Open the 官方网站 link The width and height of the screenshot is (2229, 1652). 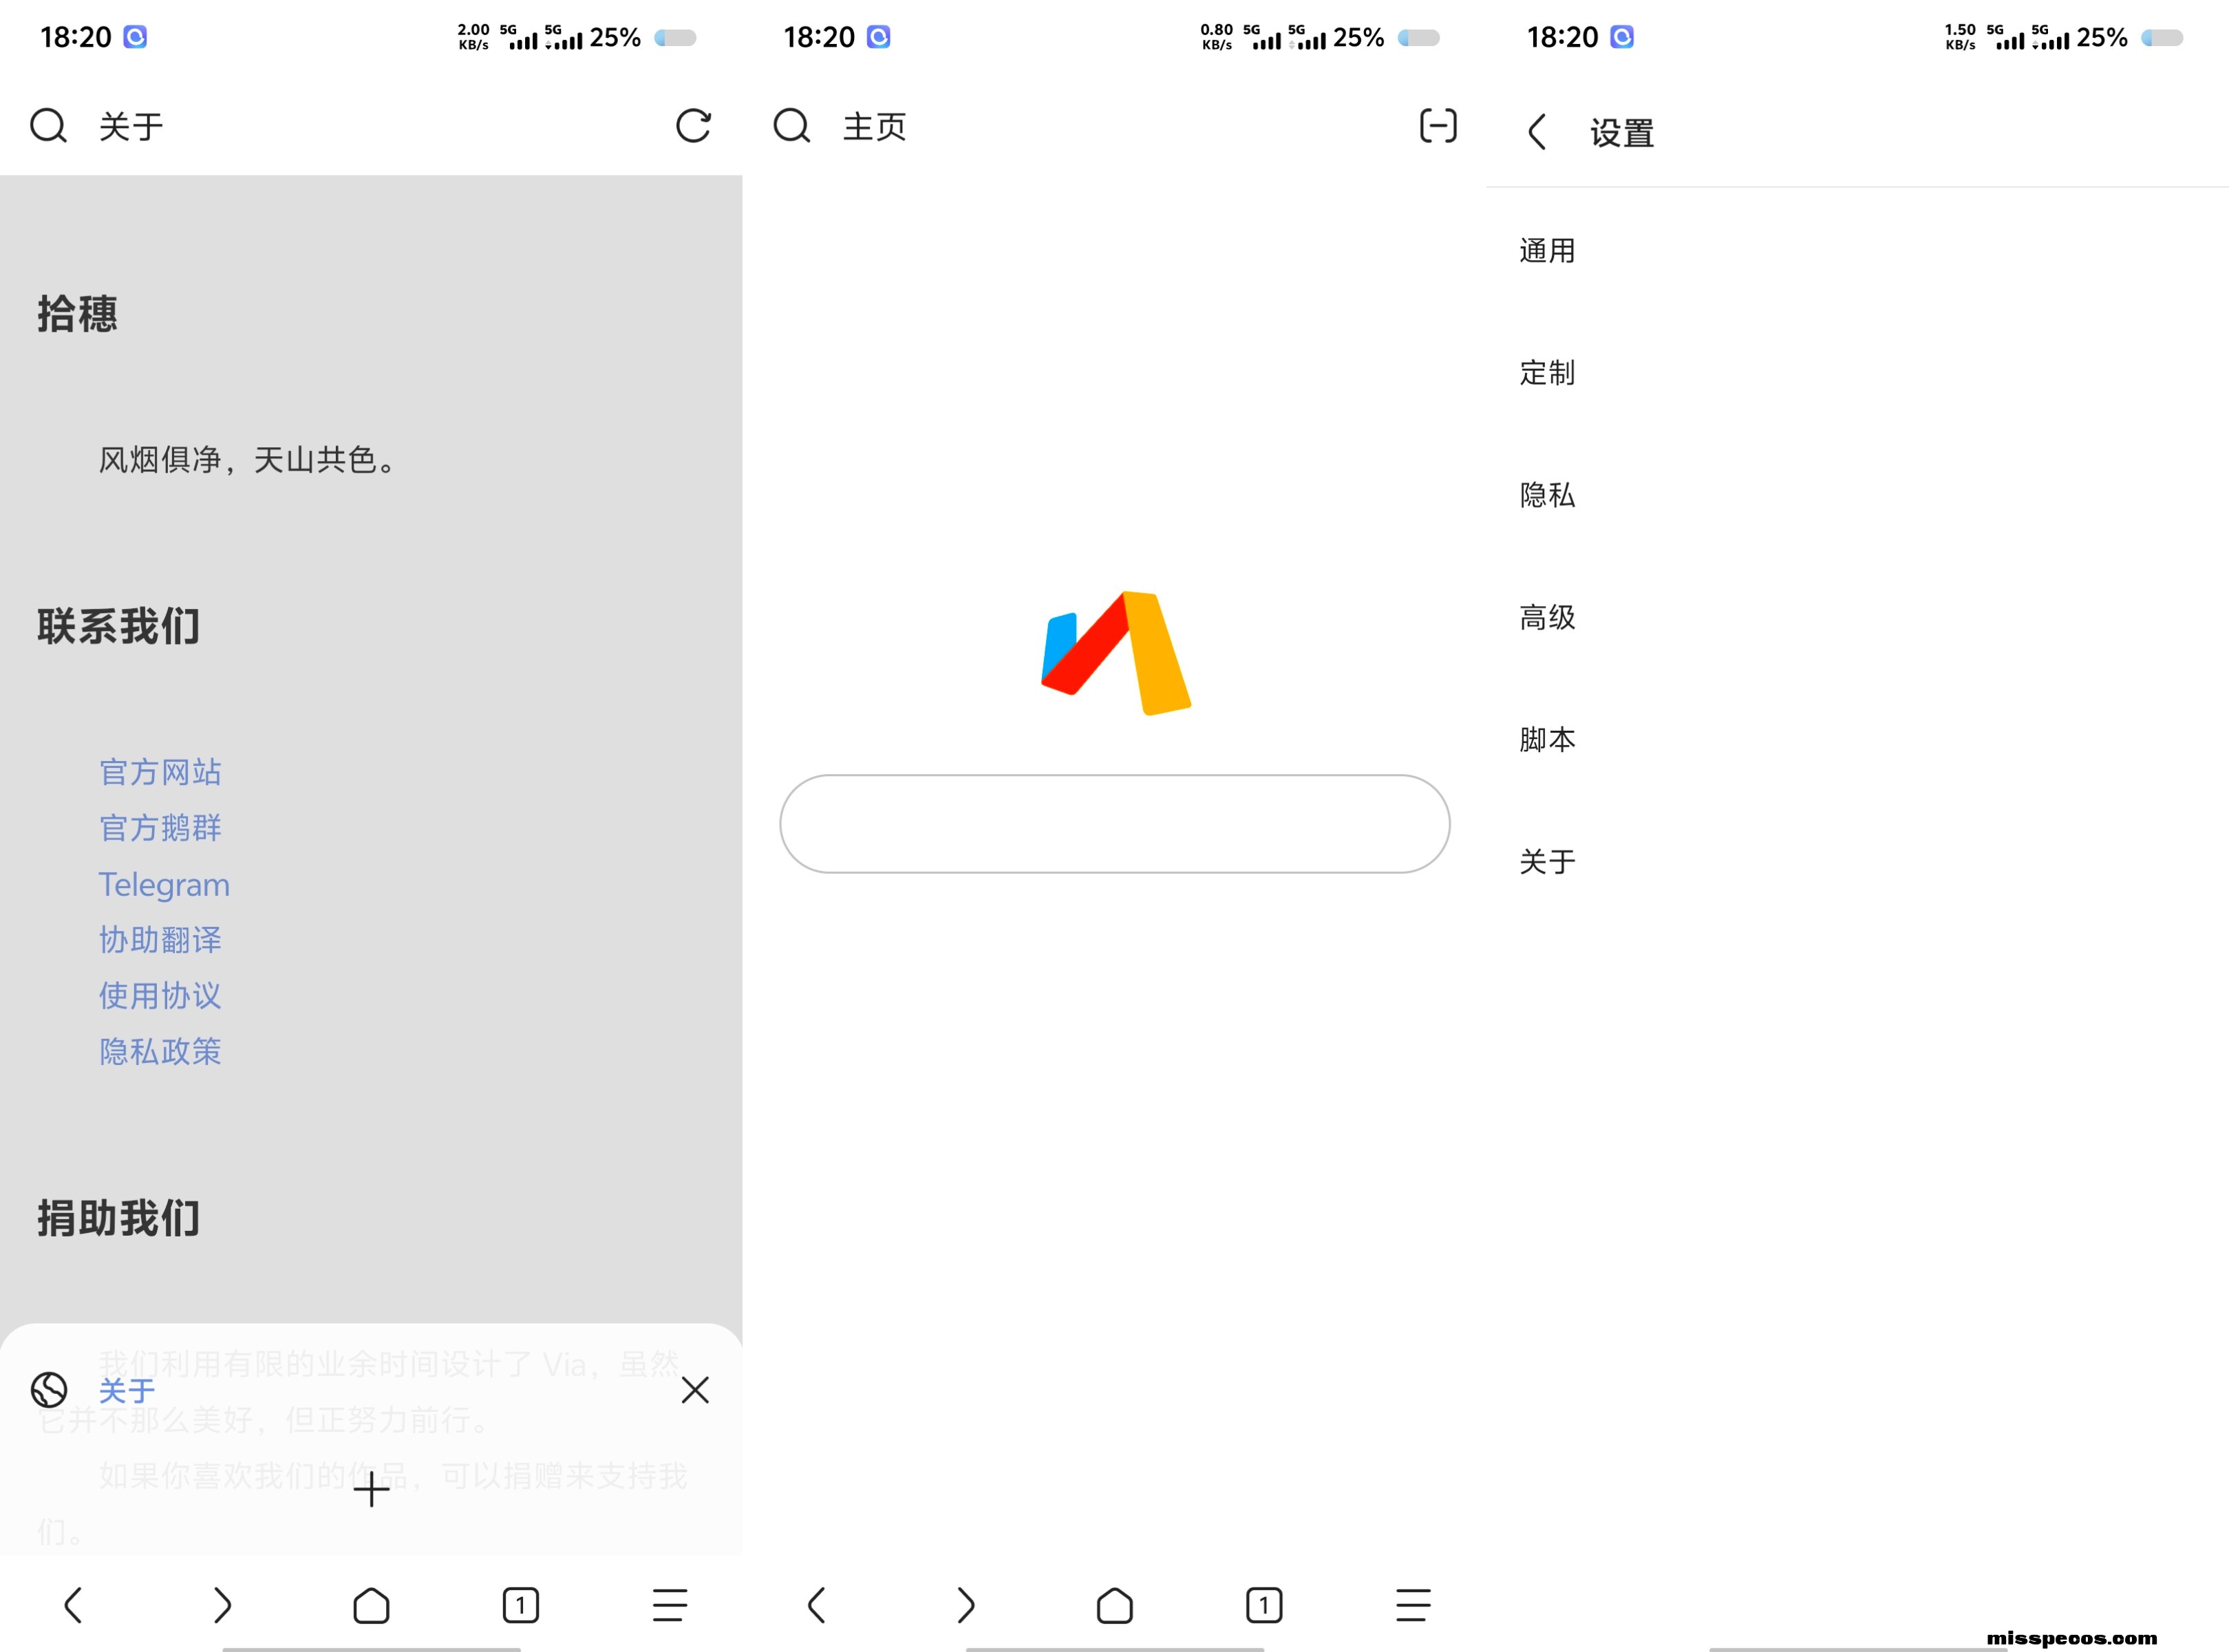pyautogui.click(x=160, y=772)
